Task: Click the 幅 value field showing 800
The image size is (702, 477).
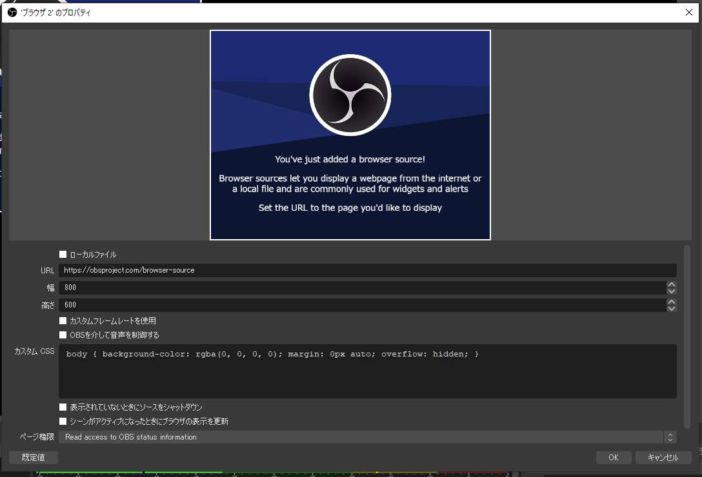Action: pos(362,287)
